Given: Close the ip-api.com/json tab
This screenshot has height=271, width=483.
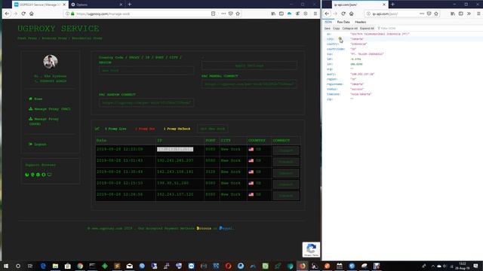Looking at the screenshot, I should coord(384,5).
